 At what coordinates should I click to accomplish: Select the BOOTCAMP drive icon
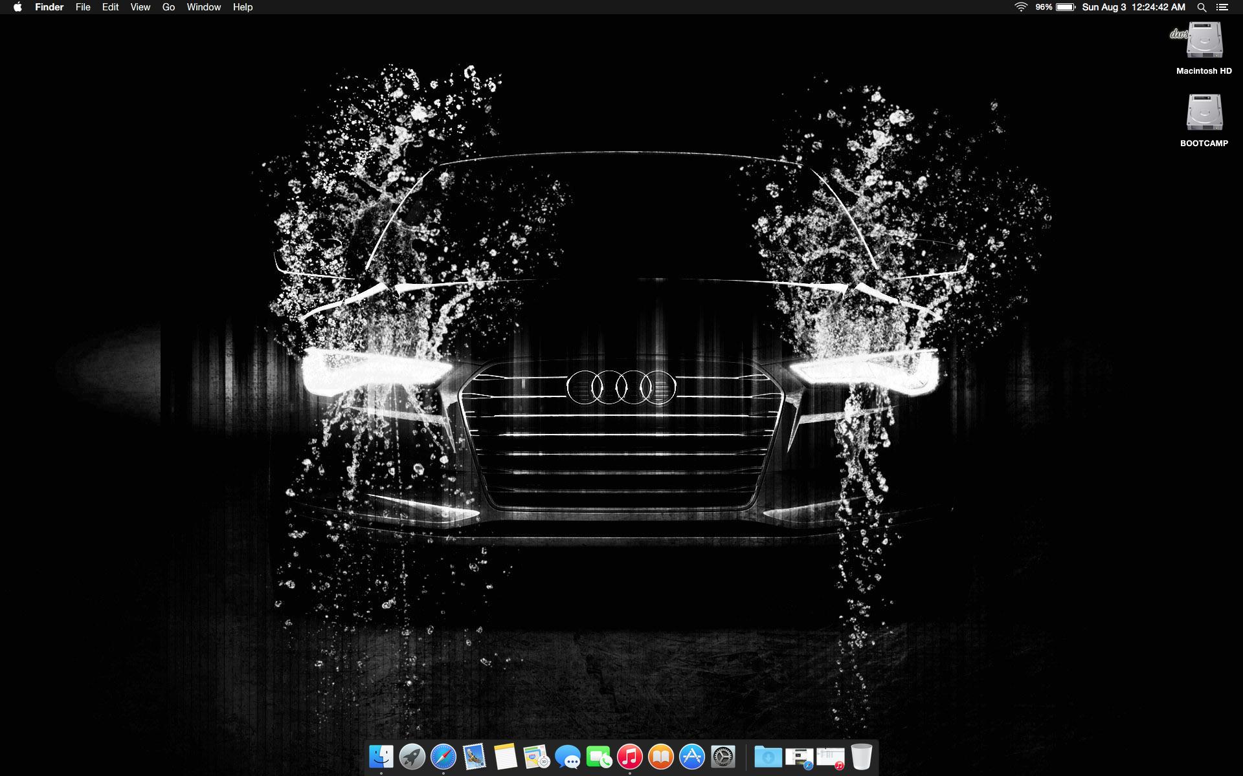[1204, 113]
